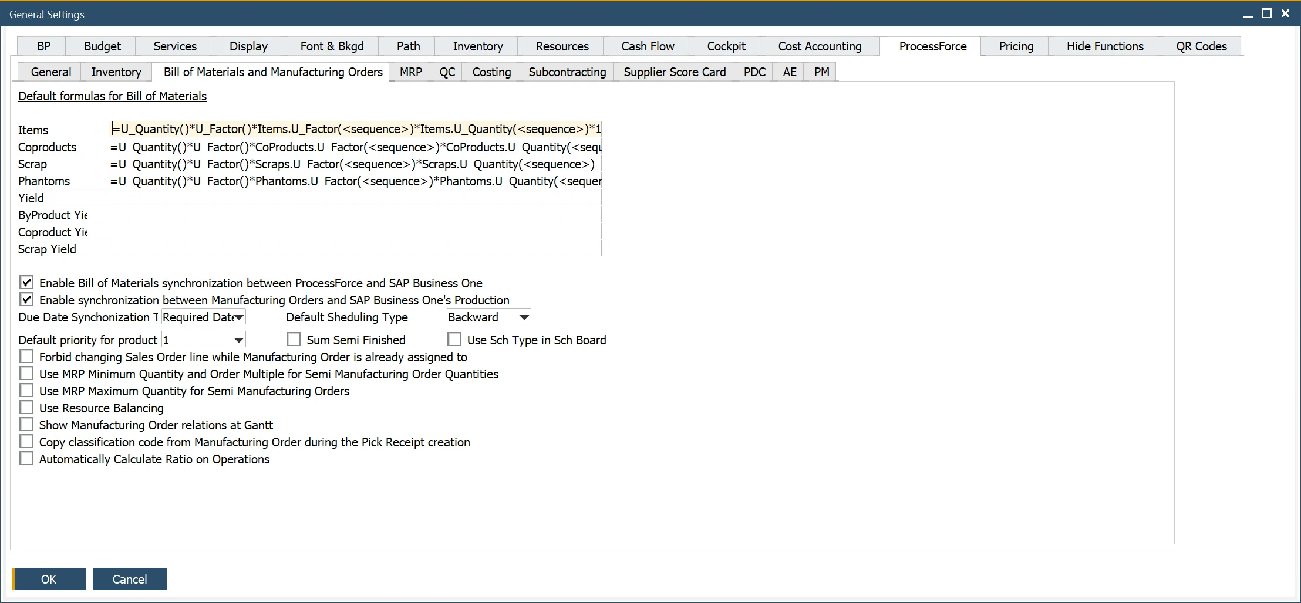Enable Sum Semi Finished

tap(294, 339)
